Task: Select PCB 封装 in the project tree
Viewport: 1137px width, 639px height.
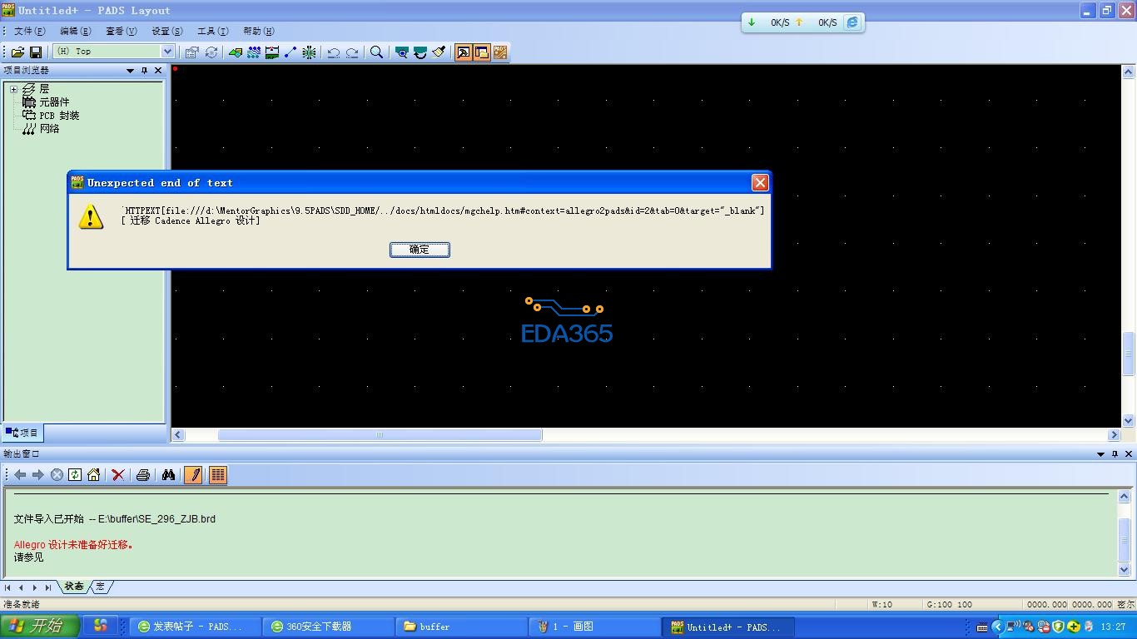Action: click(59, 116)
